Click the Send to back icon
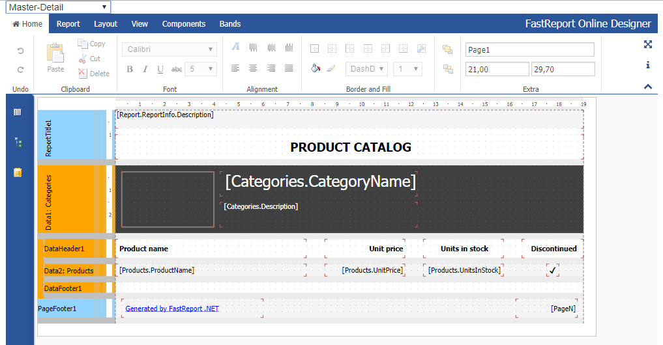 tap(448, 69)
